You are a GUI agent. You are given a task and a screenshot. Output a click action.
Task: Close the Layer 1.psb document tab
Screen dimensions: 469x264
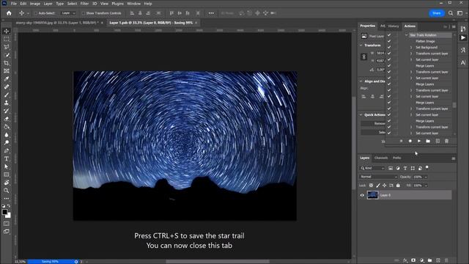coord(196,23)
